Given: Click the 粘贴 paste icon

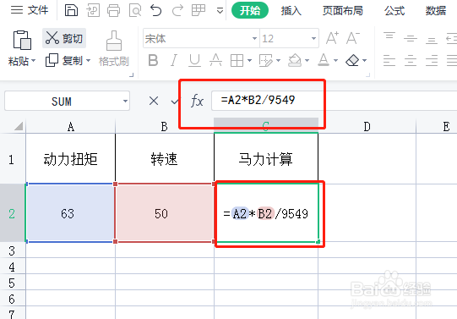Looking at the screenshot, I should [x=22, y=40].
